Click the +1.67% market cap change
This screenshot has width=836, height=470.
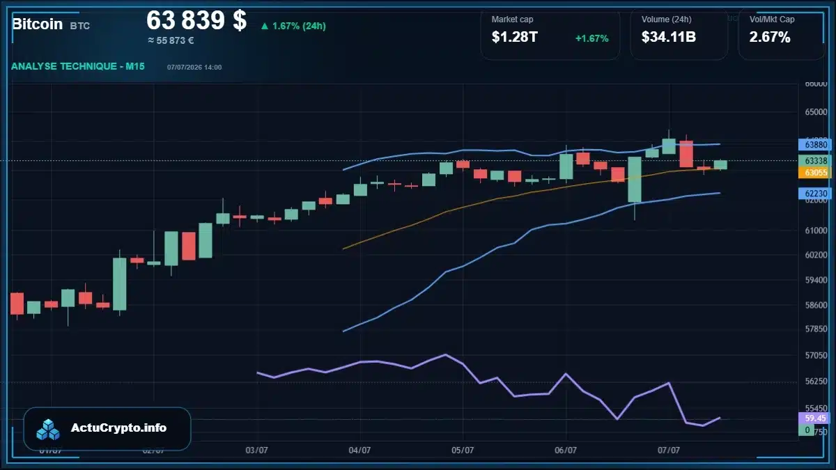(x=591, y=38)
